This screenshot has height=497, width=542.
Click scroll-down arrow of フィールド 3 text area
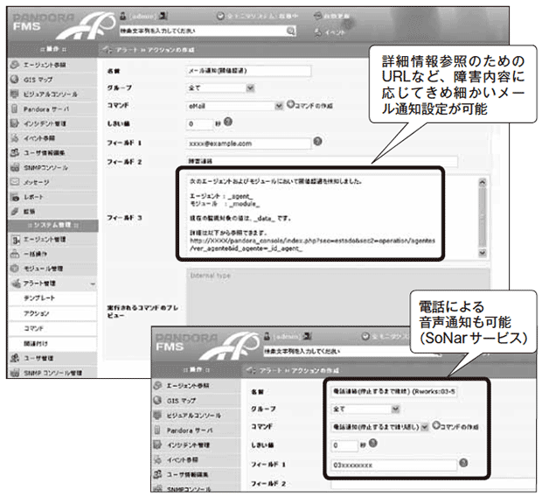[x=483, y=253]
